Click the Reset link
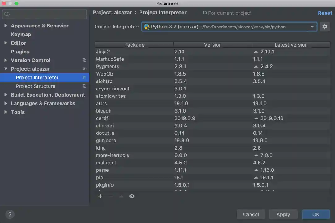 coord(325,13)
